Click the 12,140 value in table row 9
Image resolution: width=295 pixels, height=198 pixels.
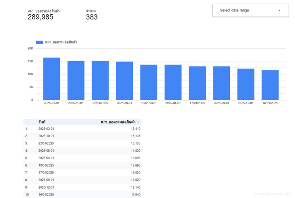pyautogui.click(x=135, y=187)
